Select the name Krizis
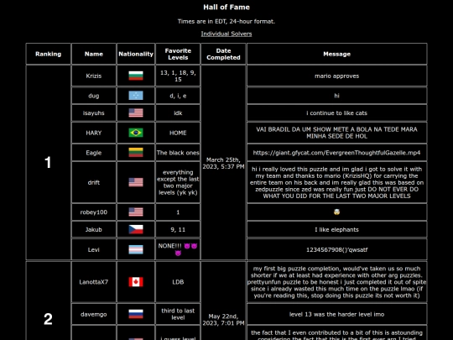The width and height of the screenshot is (453, 340). pyautogui.click(x=94, y=76)
